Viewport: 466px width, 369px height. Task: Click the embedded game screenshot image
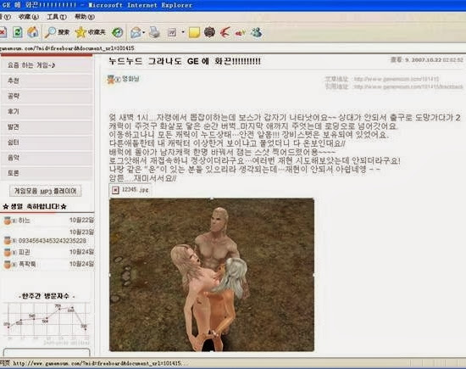tap(212, 274)
